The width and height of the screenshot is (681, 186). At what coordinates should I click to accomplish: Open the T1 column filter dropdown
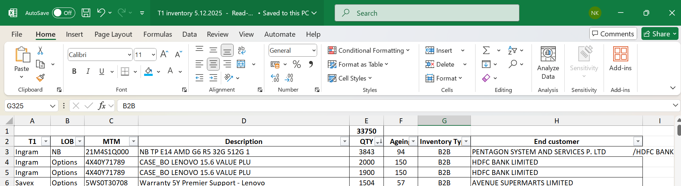(x=46, y=141)
